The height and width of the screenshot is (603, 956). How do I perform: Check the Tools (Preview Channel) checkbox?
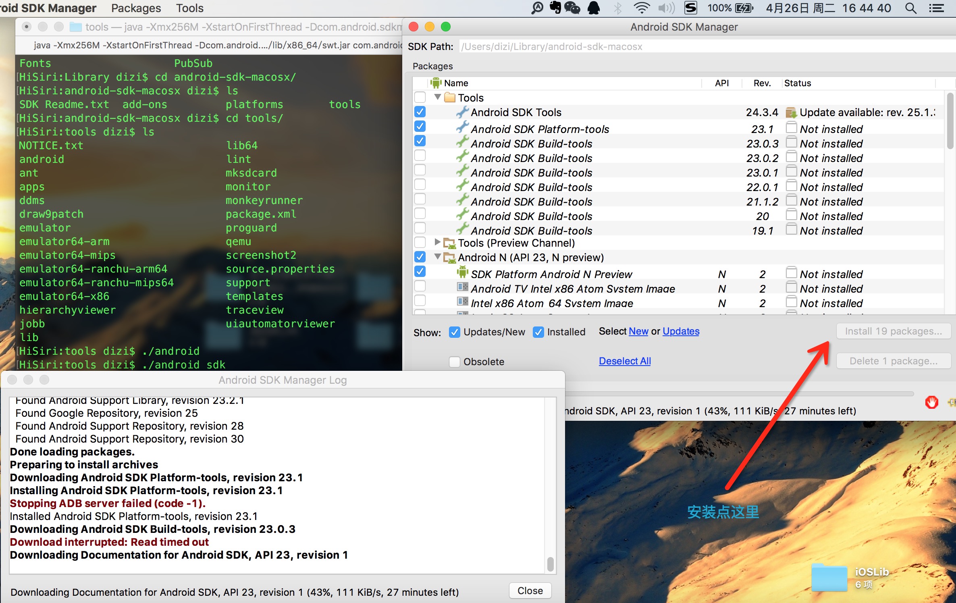click(x=420, y=243)
